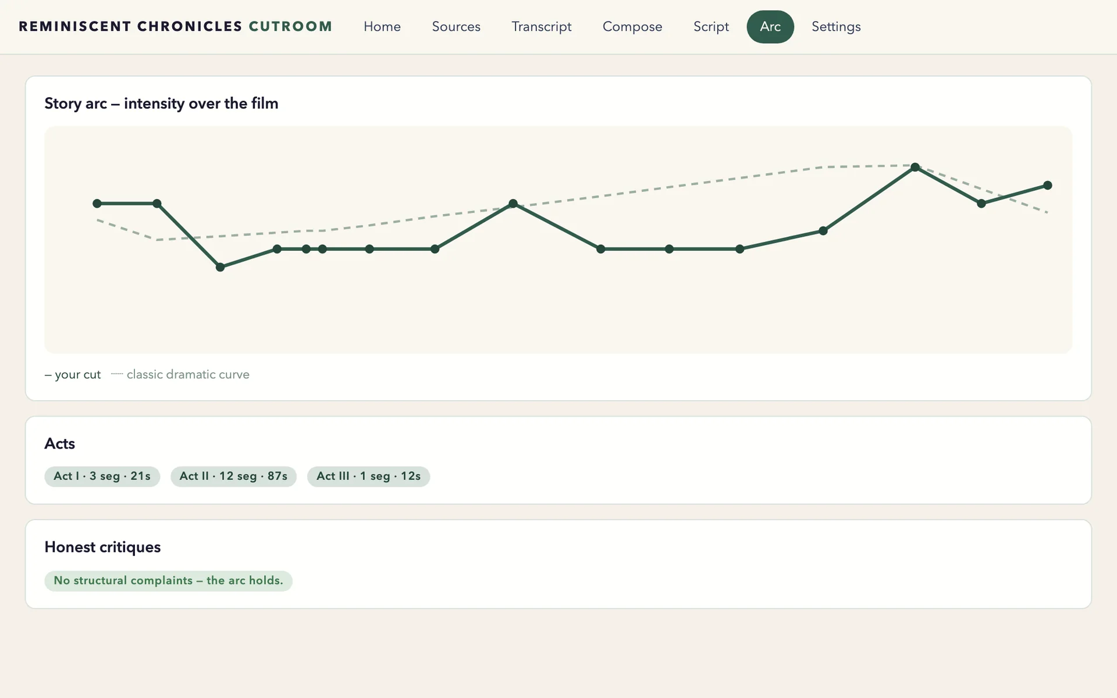Image resolution: width=1117 pixels, height=698 pixels.
Task: Open the Settings tab
Action: point(836,27)
